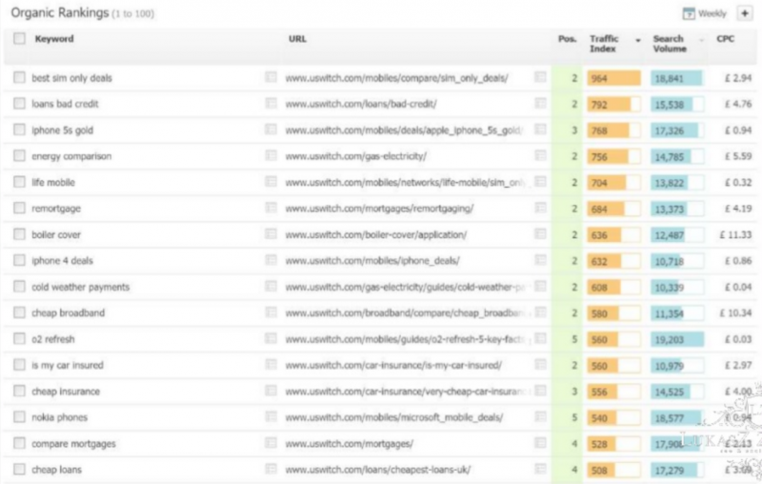Click the plus add button

point(745,13)
